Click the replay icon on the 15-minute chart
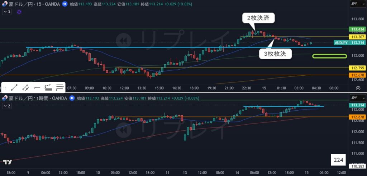The height and width of the screenshot is (176, 367). coord(65,4)
